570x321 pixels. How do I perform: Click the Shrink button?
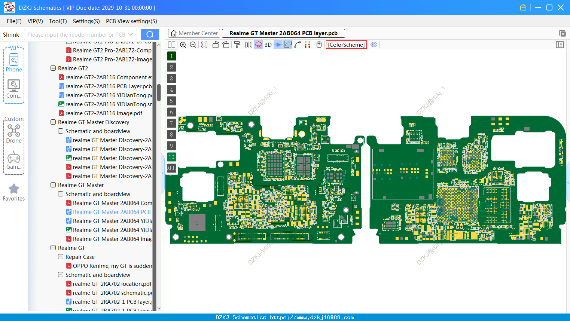(x=11, y=34)
